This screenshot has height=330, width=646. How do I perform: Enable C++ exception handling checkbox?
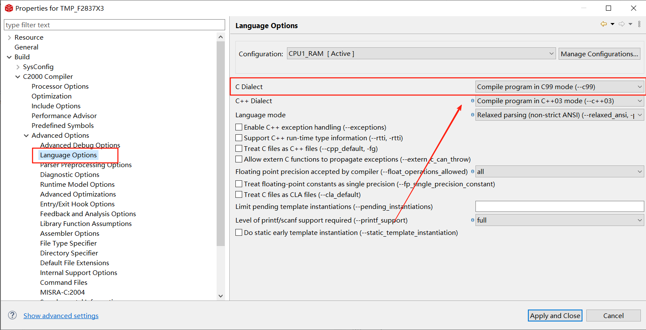[x=239, y=127]
